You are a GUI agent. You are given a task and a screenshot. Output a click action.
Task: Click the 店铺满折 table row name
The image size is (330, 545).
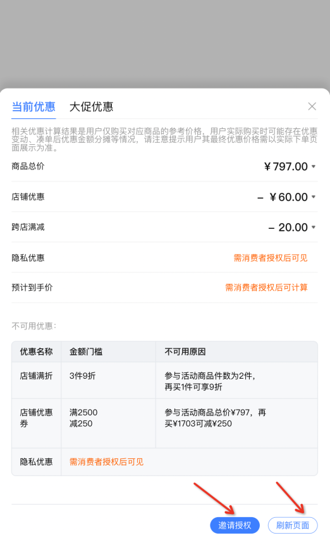tap(36, 376)
